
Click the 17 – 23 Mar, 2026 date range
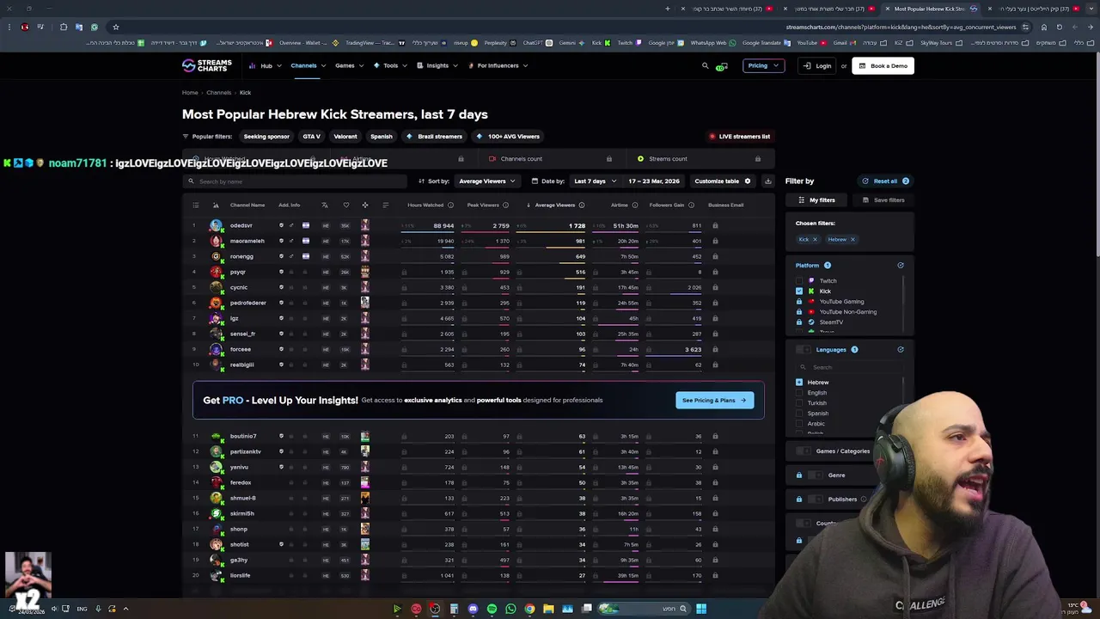click(x=654, y=181)
